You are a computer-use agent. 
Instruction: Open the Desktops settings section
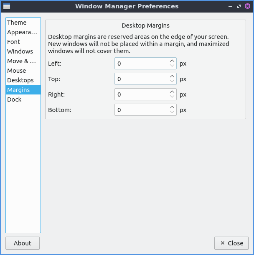[x=20, y=80]
